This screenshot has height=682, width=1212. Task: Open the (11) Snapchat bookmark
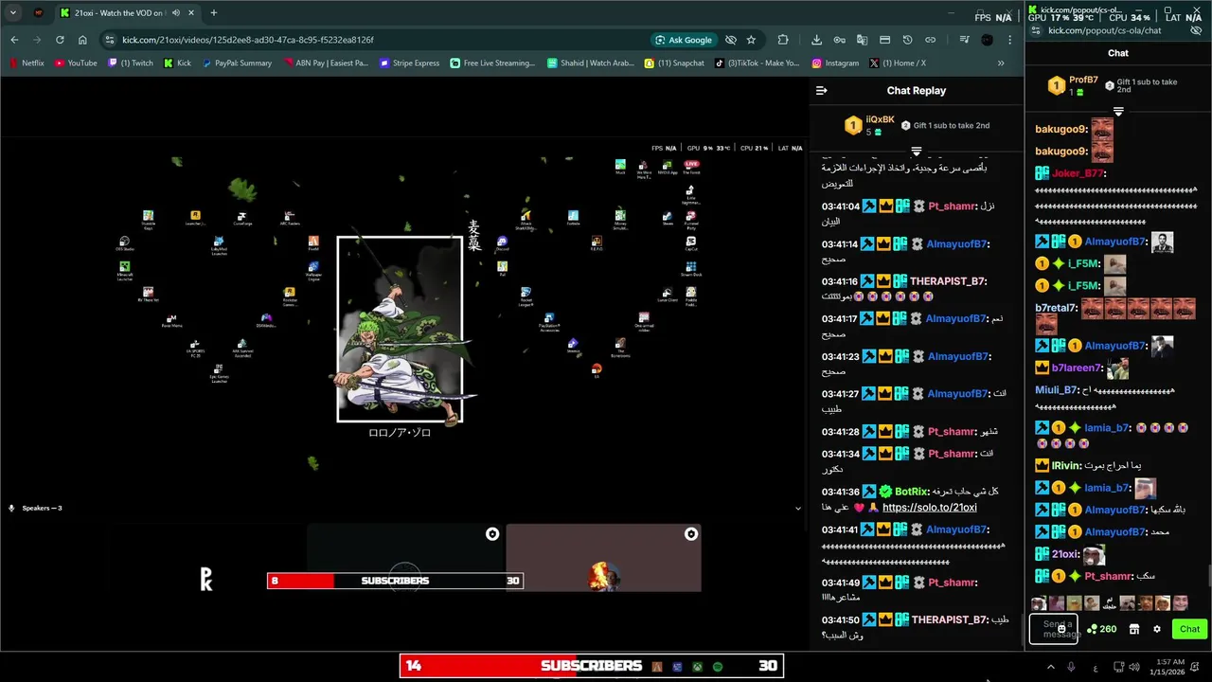pos(674,63)
